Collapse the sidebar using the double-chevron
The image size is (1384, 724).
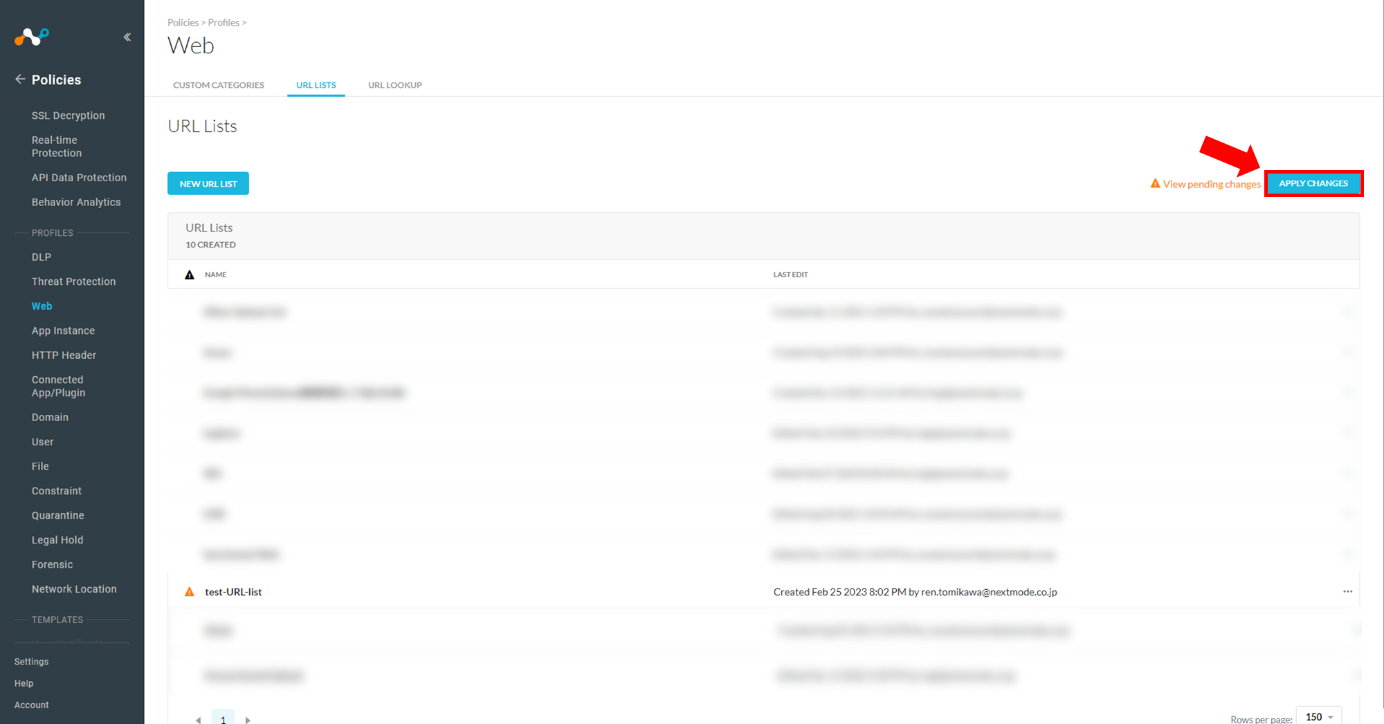[x=127, y=37]
